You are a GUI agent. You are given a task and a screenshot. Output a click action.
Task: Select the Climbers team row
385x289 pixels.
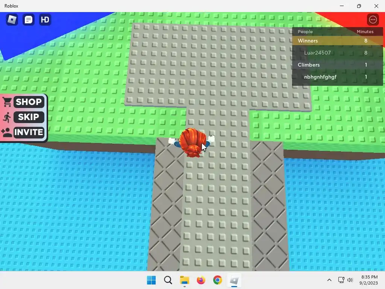tap(337, 65)
